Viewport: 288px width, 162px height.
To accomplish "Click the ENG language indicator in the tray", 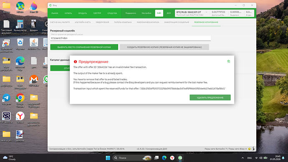I will (x=250, y=158).
